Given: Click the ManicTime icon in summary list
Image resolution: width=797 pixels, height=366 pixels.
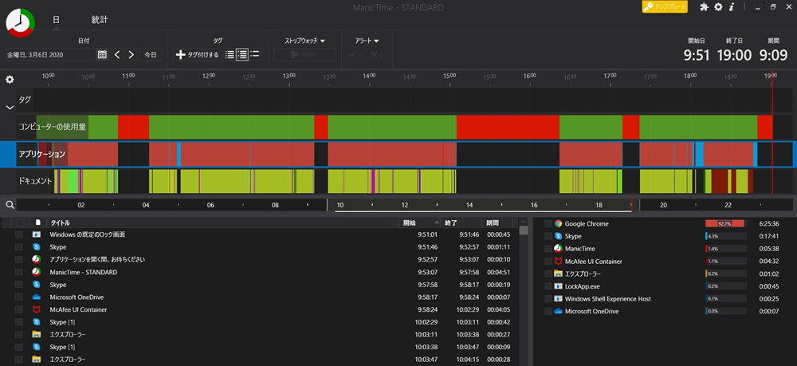Looking at the screenshot, I should click(558, 249).
